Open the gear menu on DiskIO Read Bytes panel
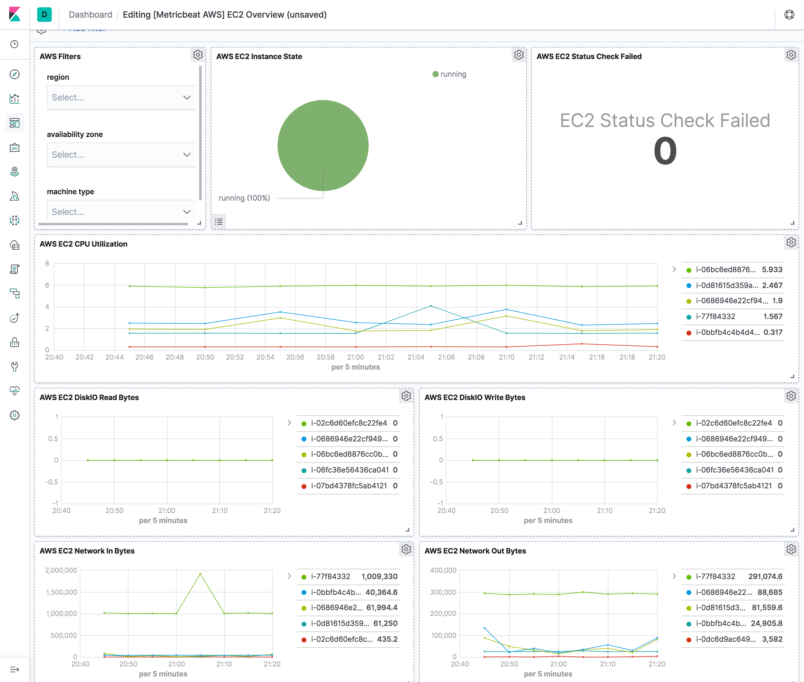 click(406, 396)
